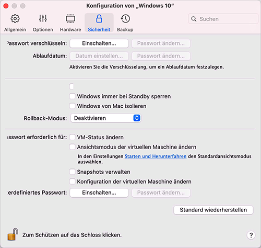Open the Rollback-Modus Deaktivieren dropdown
The height and width of the screenshot is (248, 261).
[x=106, y=118]
